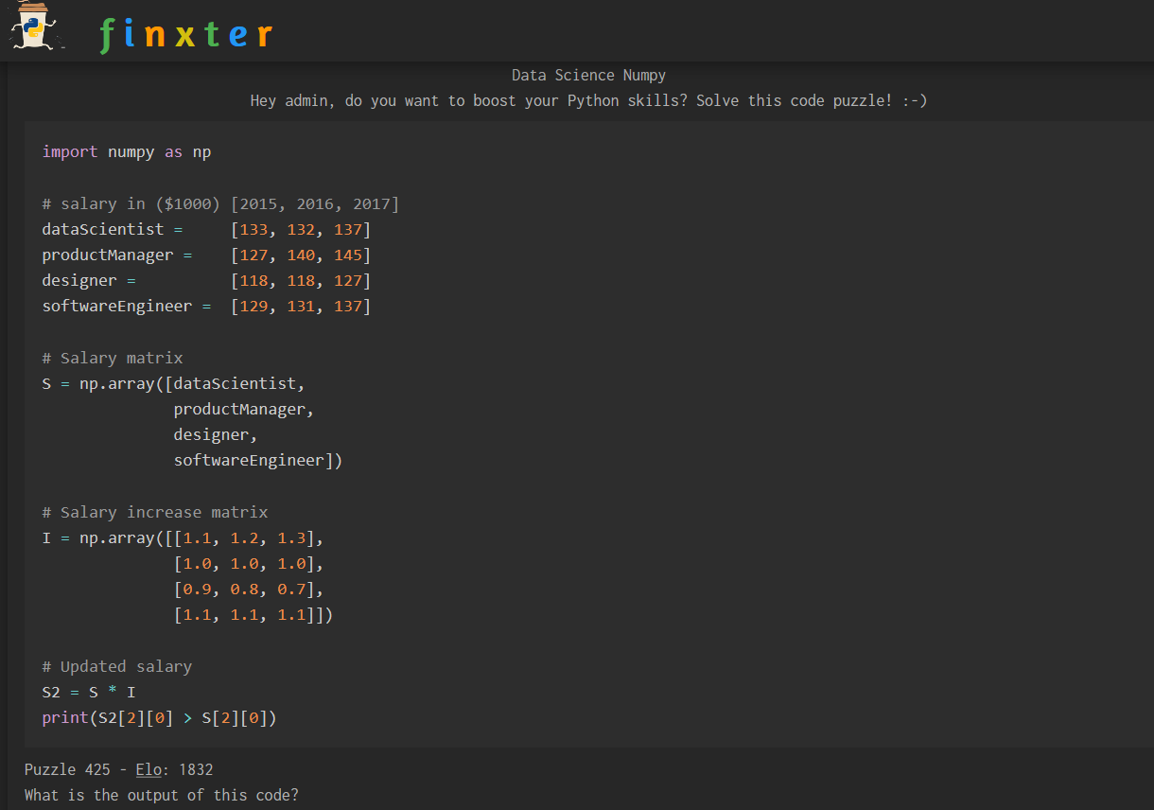Viewport: 1154px width, 810px height.
Task: Click the 'Puzzle 425' label text
Action: coord(67,769)
